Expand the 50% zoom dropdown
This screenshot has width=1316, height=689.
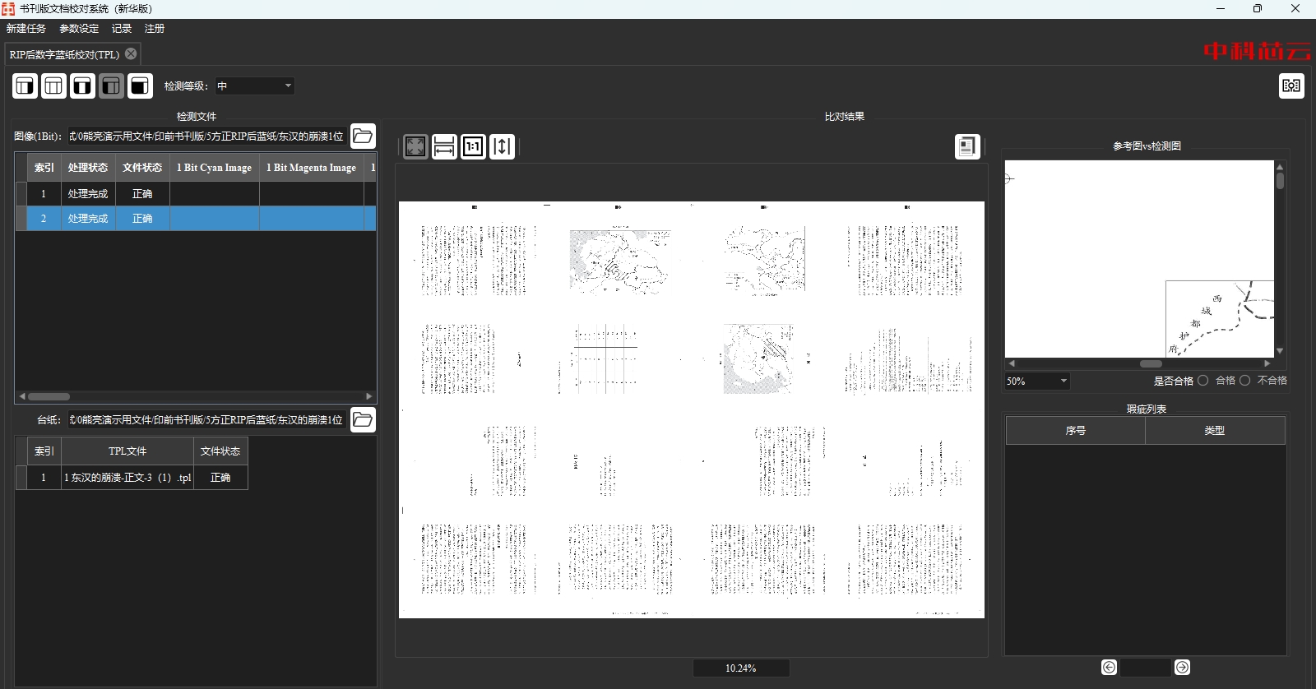coord(1063,381)
